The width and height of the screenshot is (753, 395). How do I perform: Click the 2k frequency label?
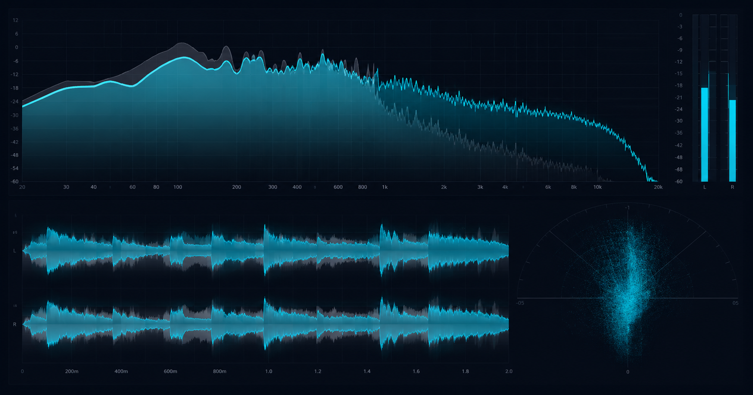pos(444,187)
